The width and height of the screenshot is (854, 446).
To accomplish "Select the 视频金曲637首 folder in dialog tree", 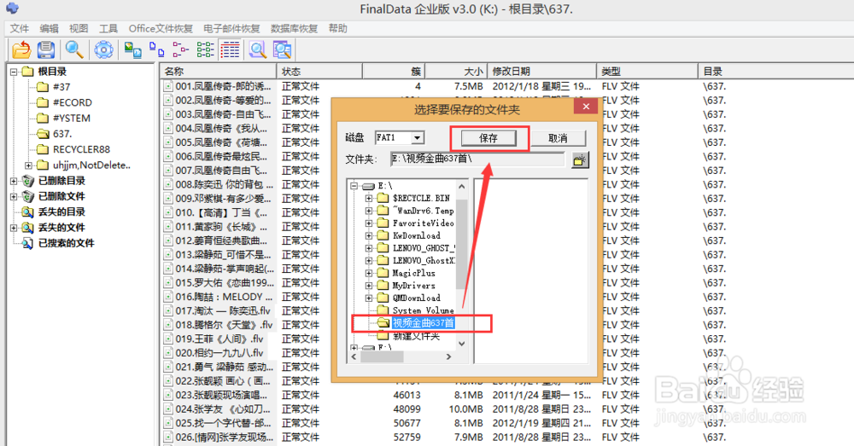I will pos(424,323).
